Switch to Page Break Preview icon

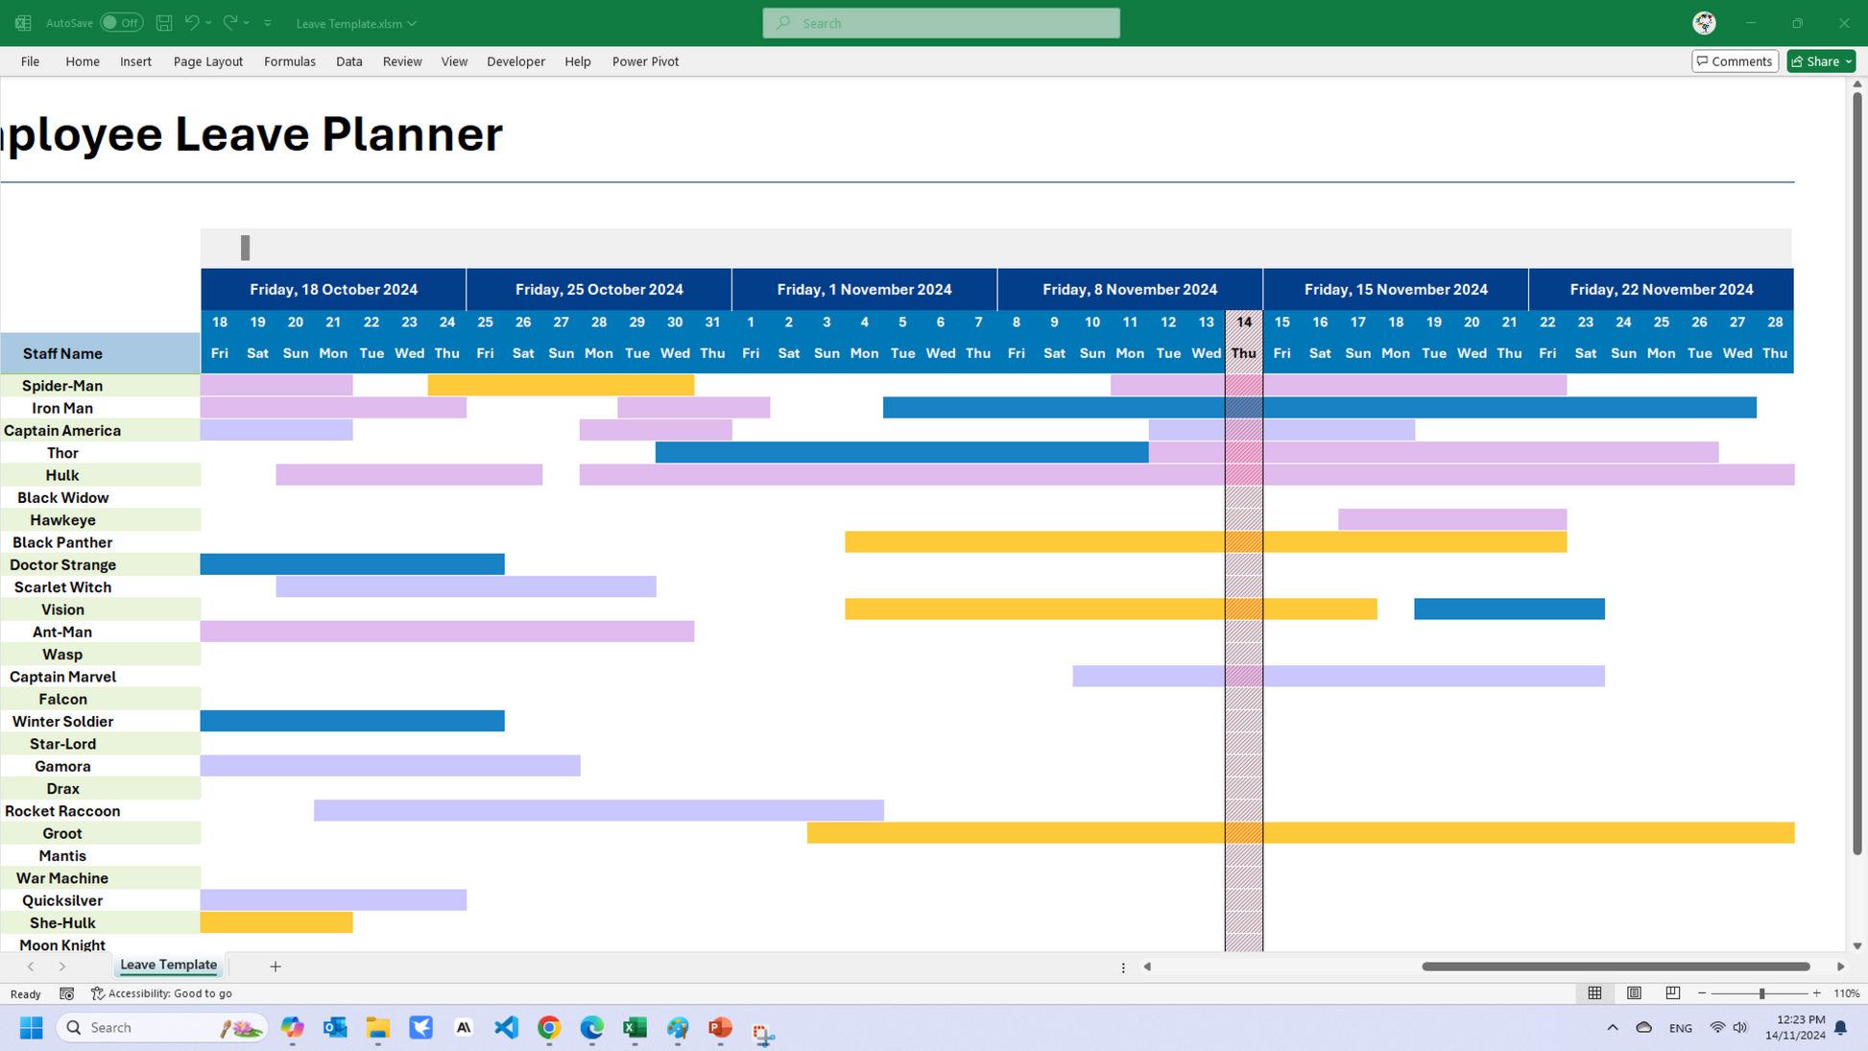coord(1672,993)
